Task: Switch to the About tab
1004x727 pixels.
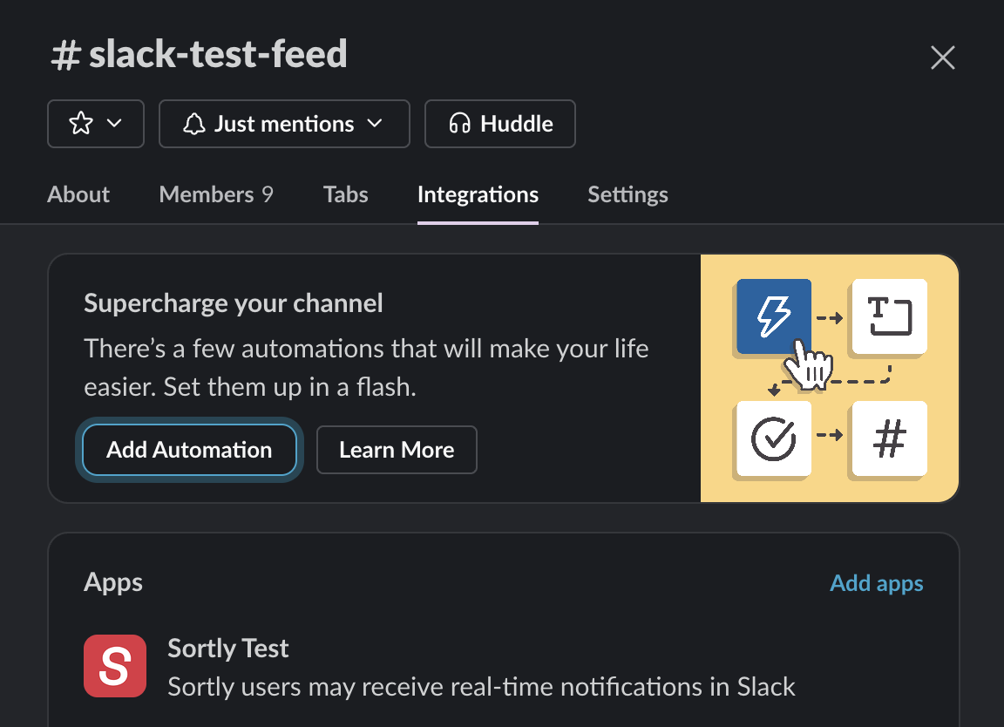Action: pyautogui.click(x=78, y=194)
